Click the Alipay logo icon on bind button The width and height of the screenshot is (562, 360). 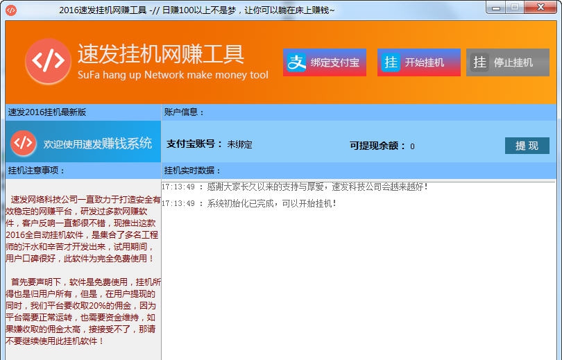coord(296,62)
